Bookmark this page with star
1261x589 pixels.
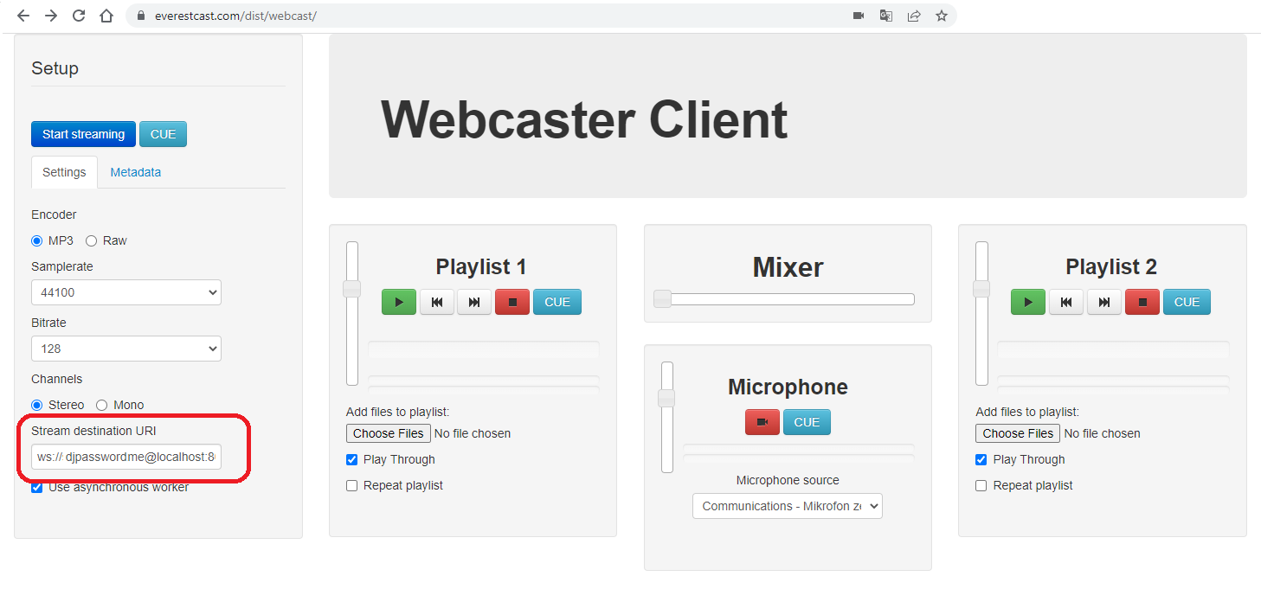pyautogui.click(x=942, y=16)
